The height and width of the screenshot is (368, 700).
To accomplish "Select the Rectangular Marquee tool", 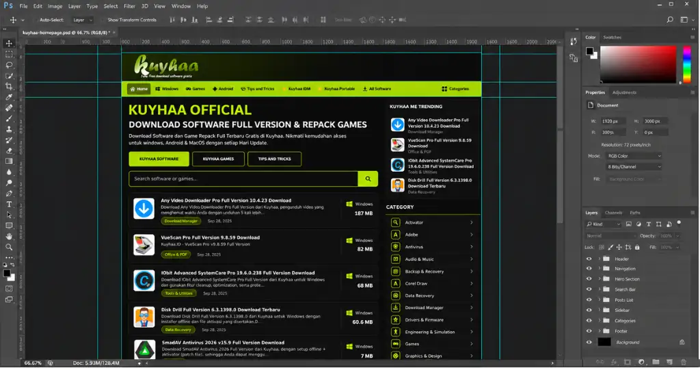I will (9, 54).
